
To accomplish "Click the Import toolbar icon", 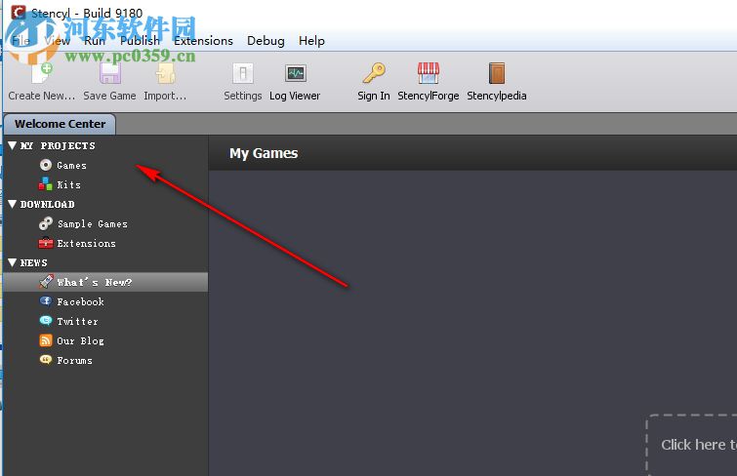I will [x=165, y=74].
